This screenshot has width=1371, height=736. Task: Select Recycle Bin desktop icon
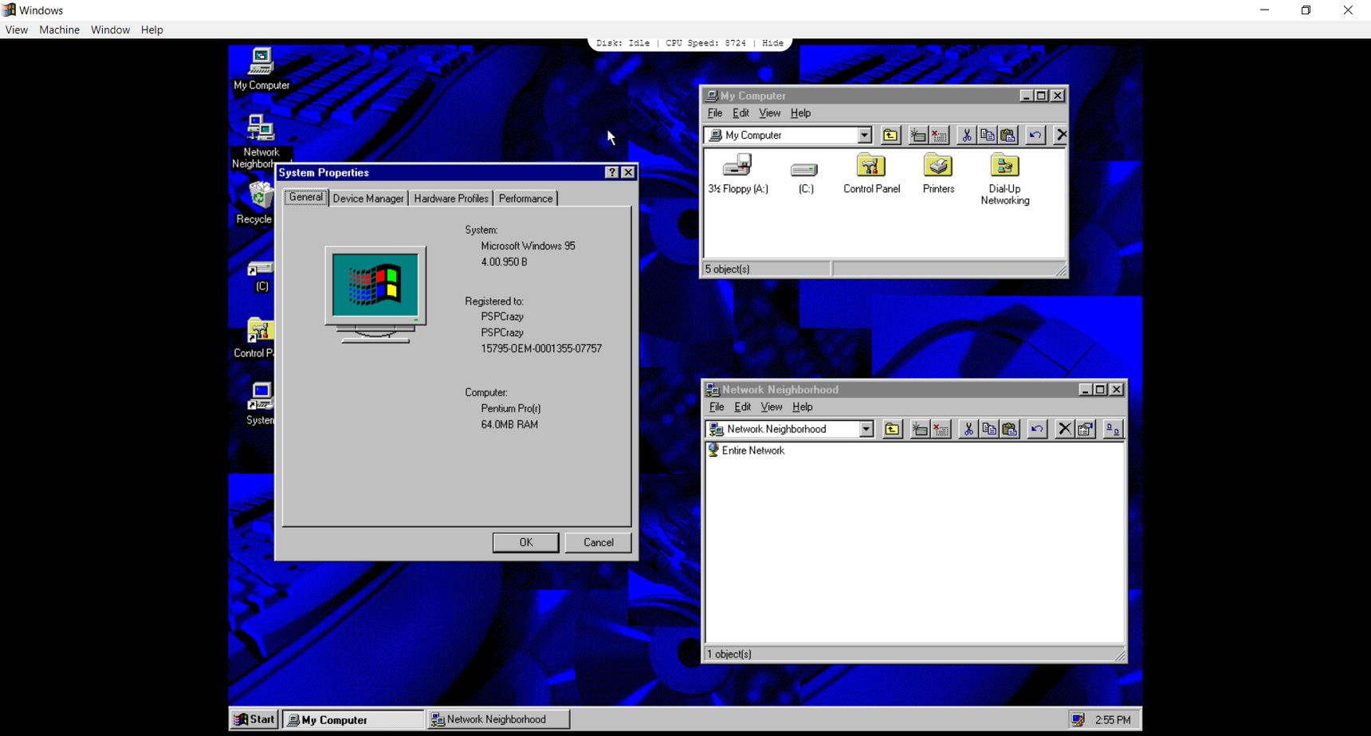pyautogui.click(x=255, y=203)
